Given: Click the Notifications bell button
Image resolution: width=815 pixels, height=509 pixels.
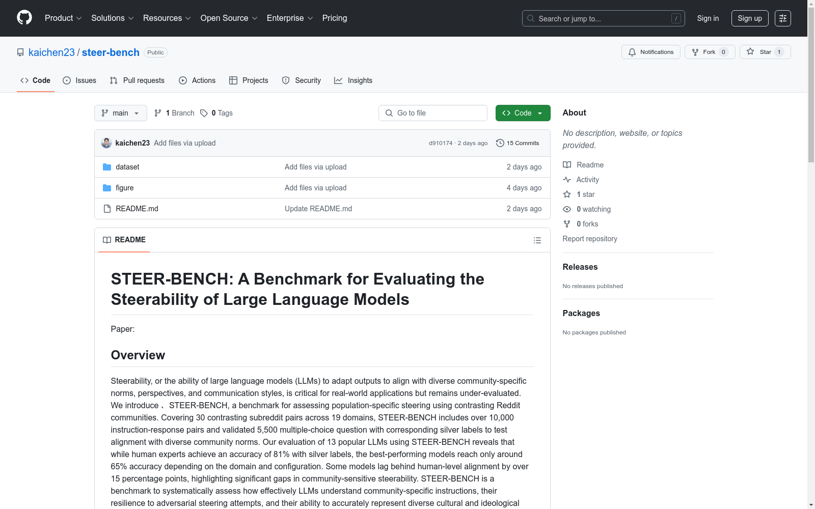Looking at the screenshot, I should click(x=651, y=52).
